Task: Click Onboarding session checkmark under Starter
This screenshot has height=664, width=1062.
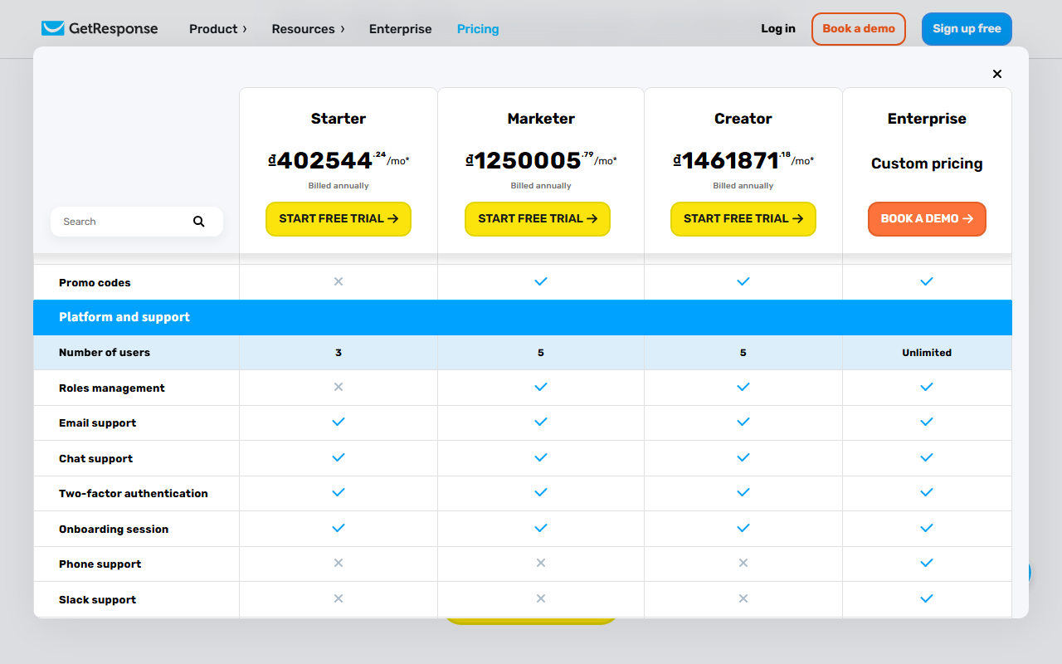Action: [x=339, y=528]
